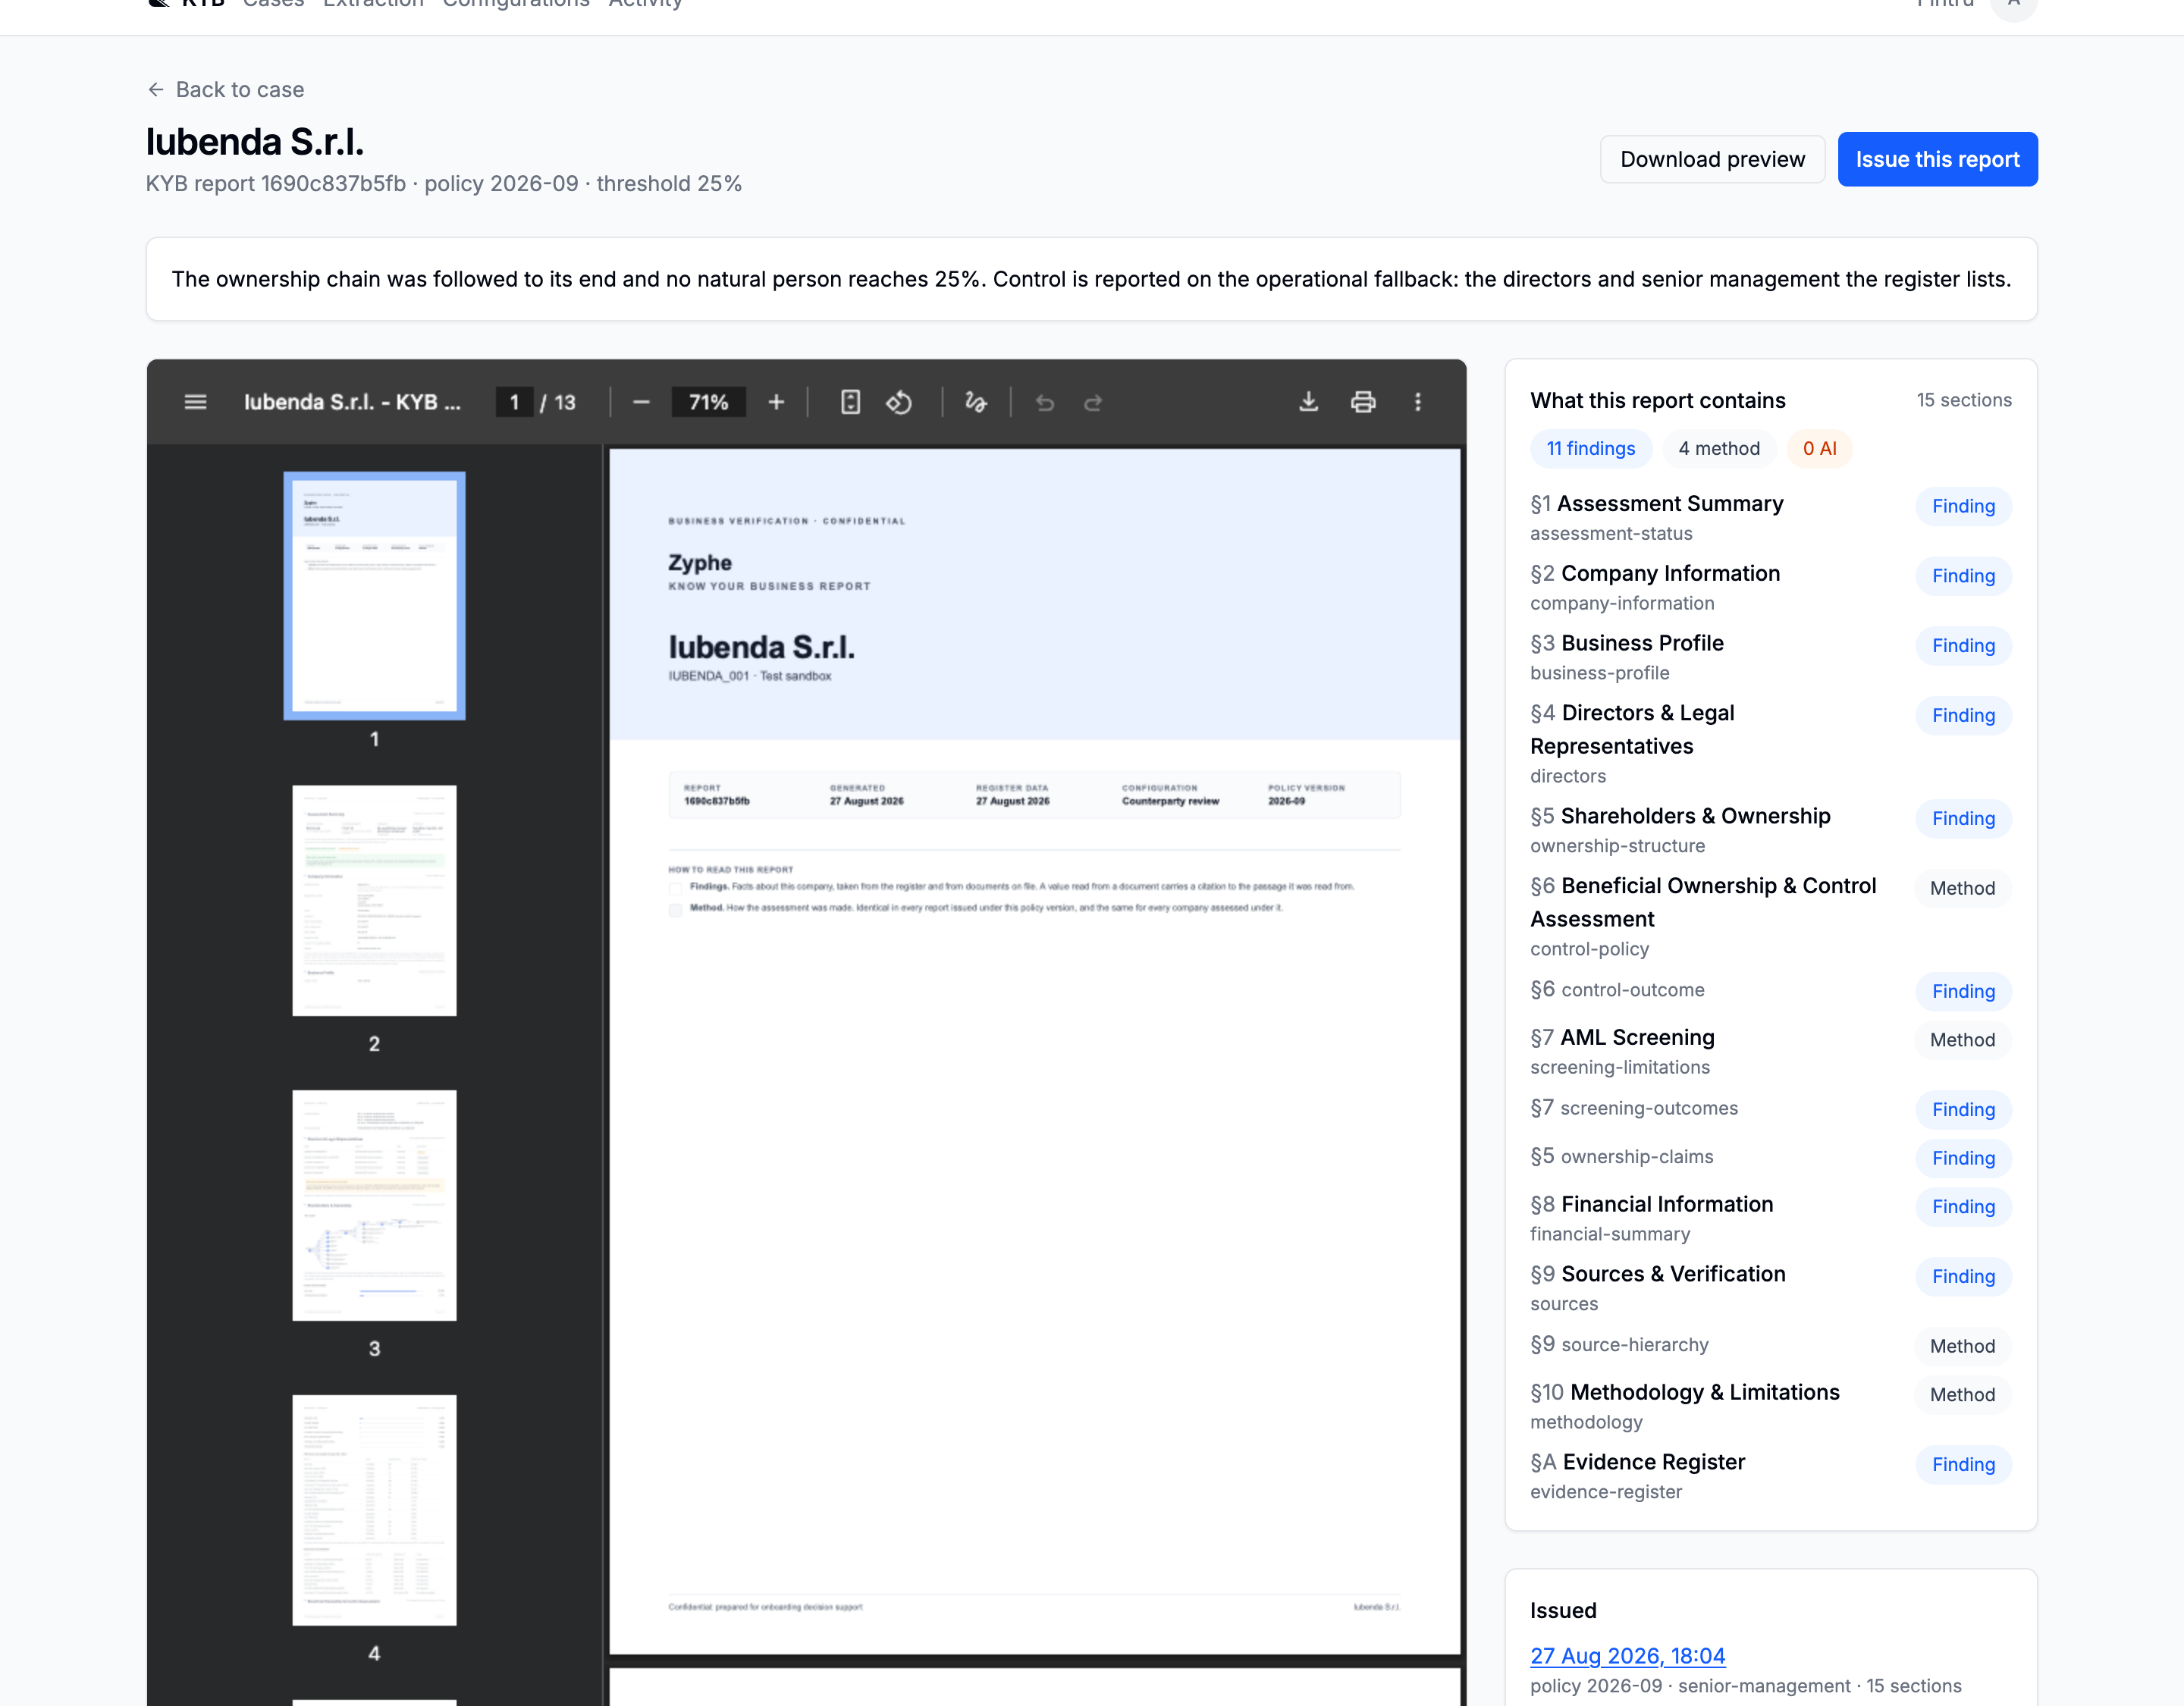
Task: Select §1 Assessment Summary section
Action: click(1771, 517)
